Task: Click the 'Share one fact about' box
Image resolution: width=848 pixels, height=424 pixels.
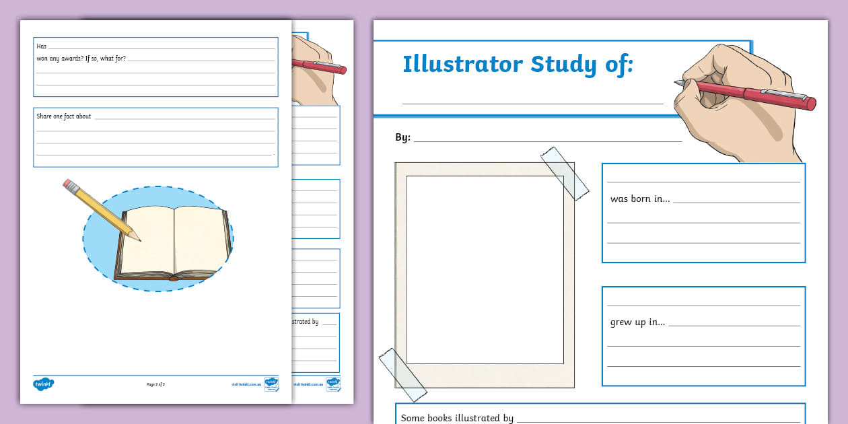Action: pyautogui.click(x=155, y=135)
